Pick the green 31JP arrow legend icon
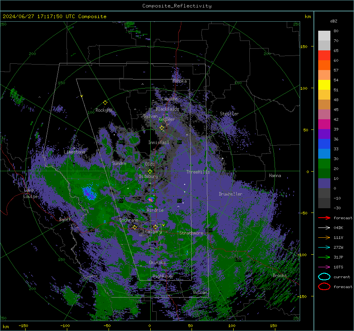The height and width of the screenshot is (331, 354). click(x=324, y=257)
